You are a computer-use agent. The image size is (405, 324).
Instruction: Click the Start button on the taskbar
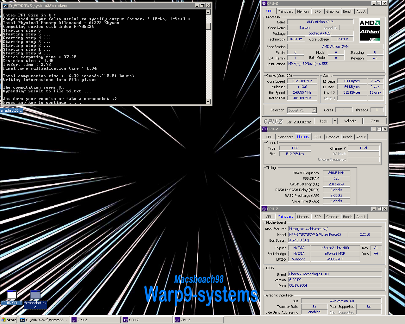point(9,320)
